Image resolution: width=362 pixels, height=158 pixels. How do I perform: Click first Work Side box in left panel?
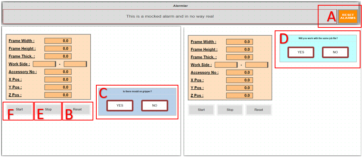click(x=44, y=64)
